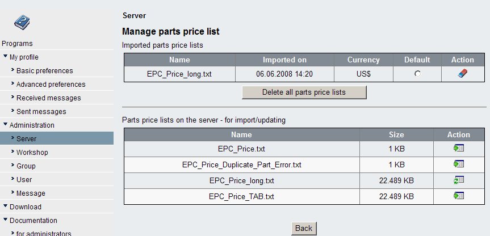The width and height of the screenshot is (490, 236).
Task: Select EPC_Price_long.txt as default price list
Action: click(x=417, y=74)
